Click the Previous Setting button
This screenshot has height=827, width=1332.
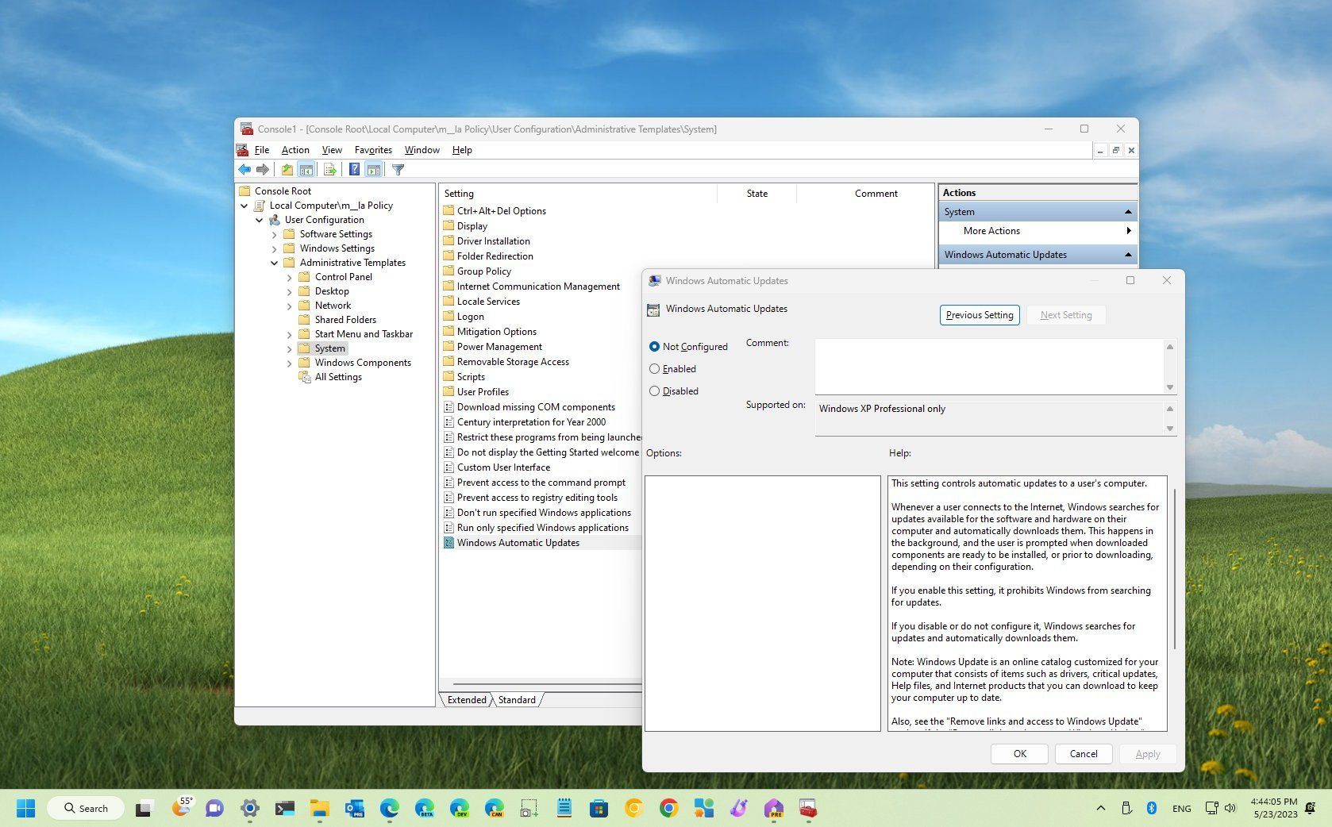click(x=979, y=315)
